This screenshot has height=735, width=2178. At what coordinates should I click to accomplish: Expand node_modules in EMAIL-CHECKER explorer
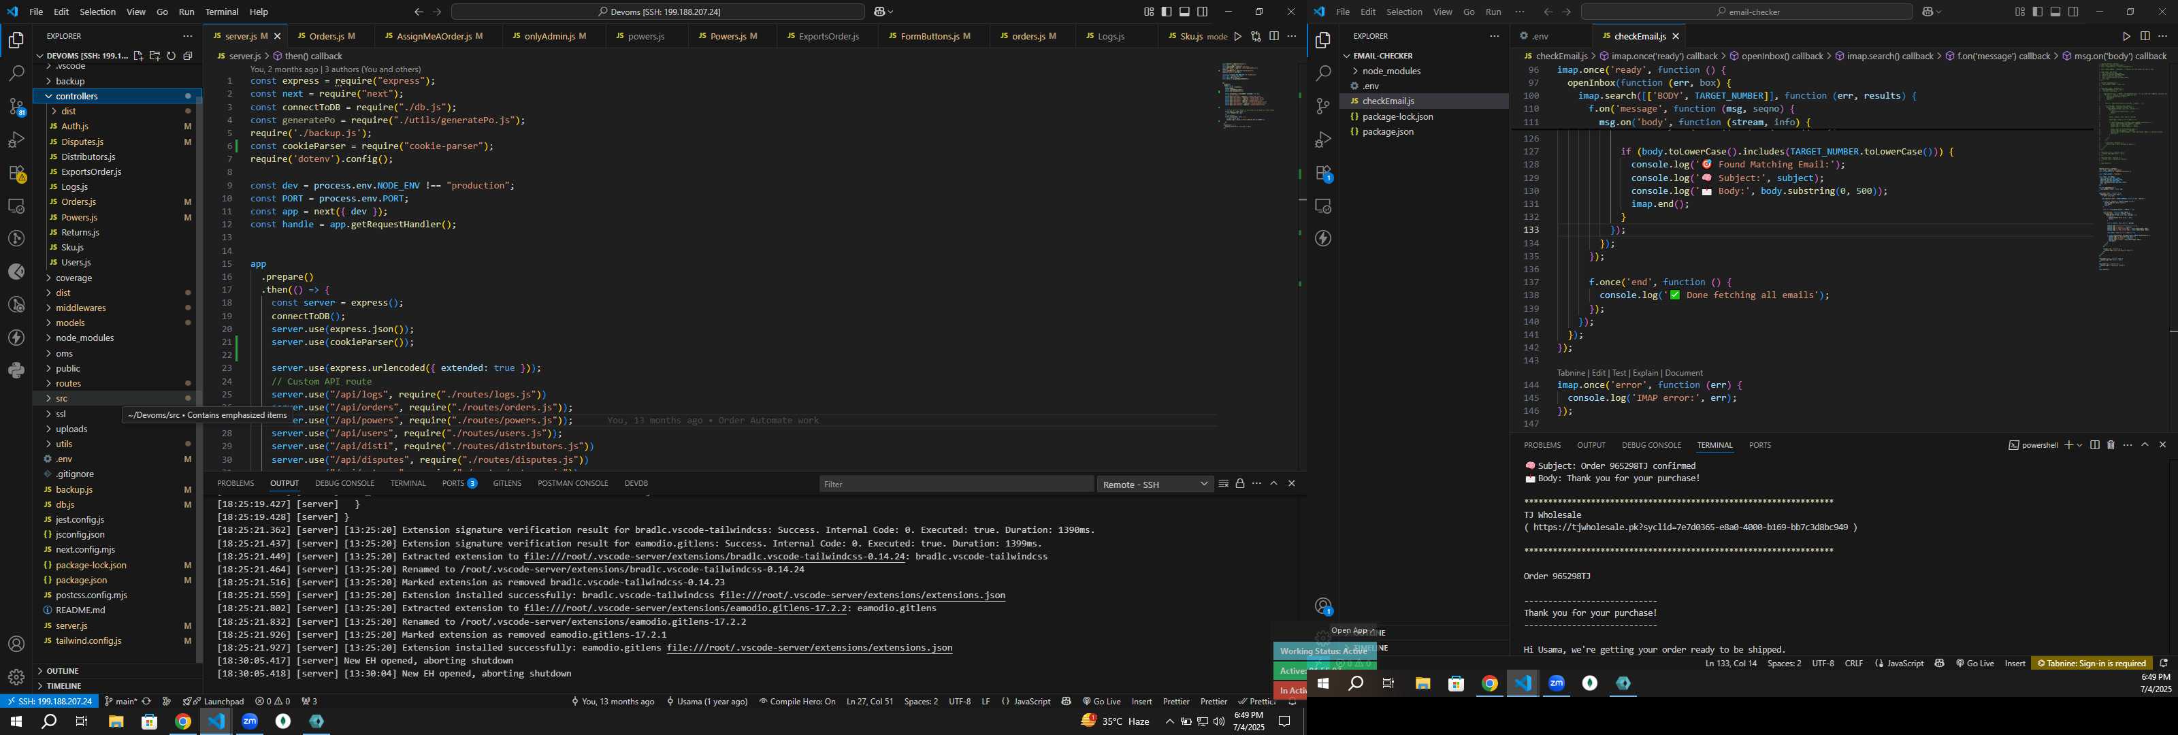(1424, 71)
